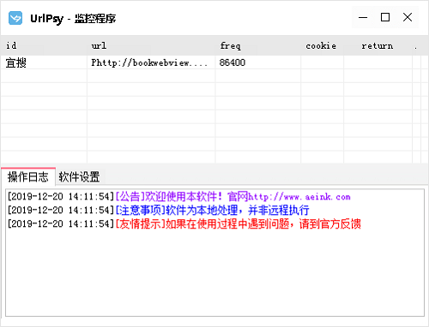Viewport: 429px width, 327px height.
Task: Click the freq column header
Action: (258, 45)
